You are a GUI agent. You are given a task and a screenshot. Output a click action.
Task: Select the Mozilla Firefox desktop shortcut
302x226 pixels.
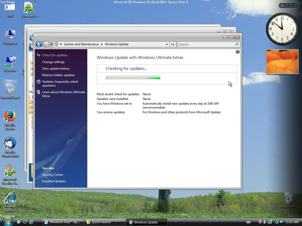click(x=10, y=120)
